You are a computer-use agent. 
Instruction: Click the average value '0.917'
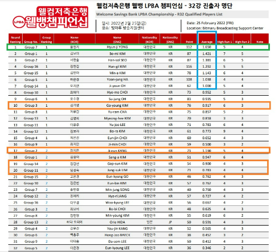coord(206,106)
